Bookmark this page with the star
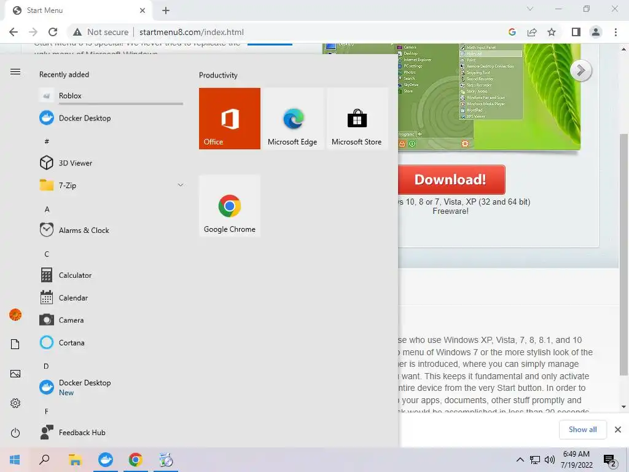Image resolution: width=629 pixels, height=472 pixels. click(x=552, y=32)
